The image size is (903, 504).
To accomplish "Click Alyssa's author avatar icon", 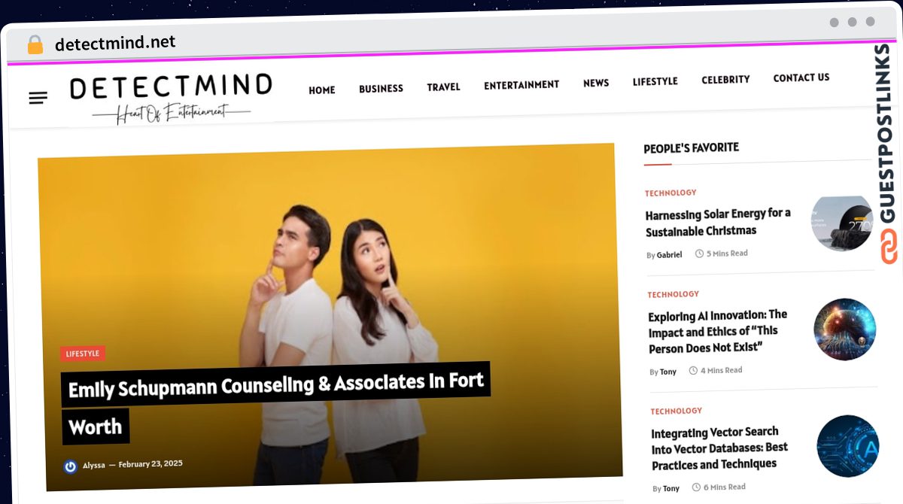I will [71, 466].
